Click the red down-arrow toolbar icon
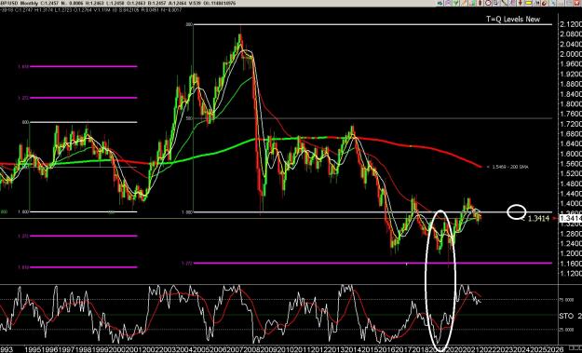The image size is (582, 353). coord(521,3)
